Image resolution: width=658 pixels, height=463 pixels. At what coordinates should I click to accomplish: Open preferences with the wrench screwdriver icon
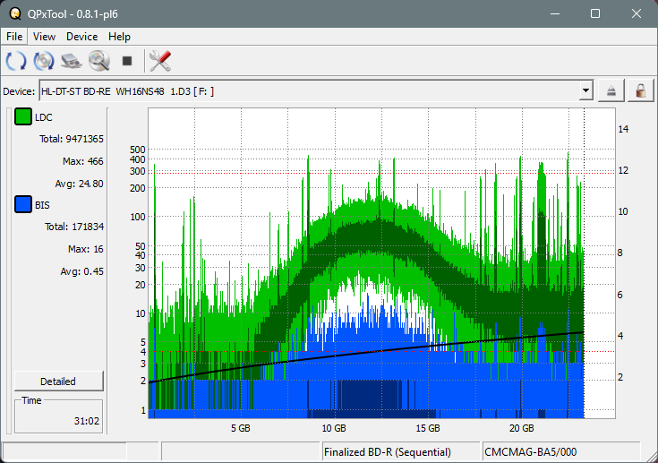[160, 61]
